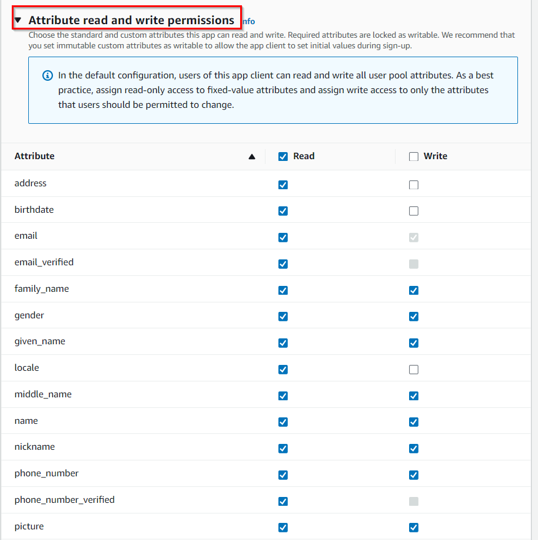Enable Write permission for locale

tap(414, 370)
